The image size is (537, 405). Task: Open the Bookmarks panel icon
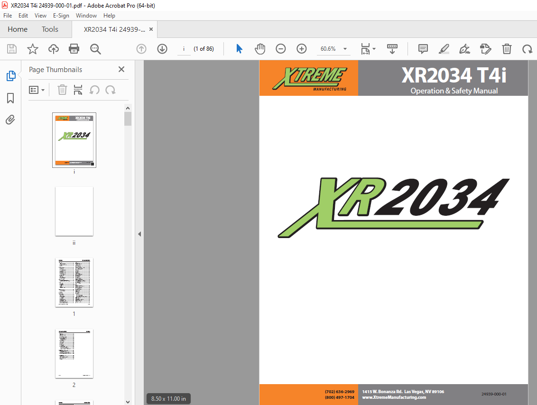click(10, 98)
